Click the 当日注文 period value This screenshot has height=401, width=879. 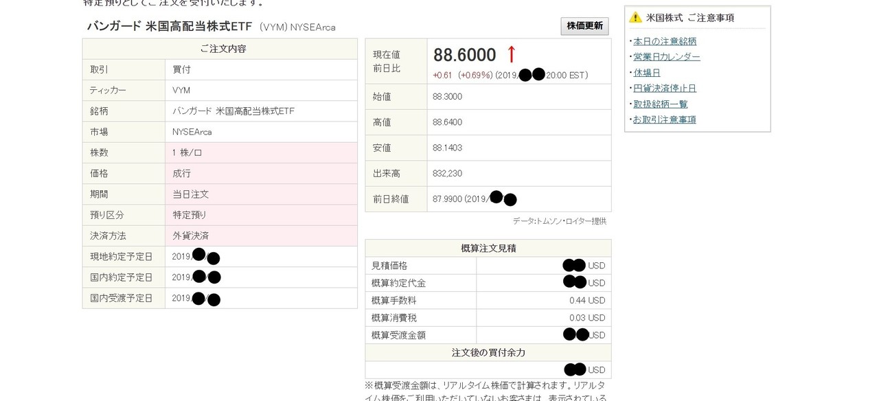[x=191, y=194]
